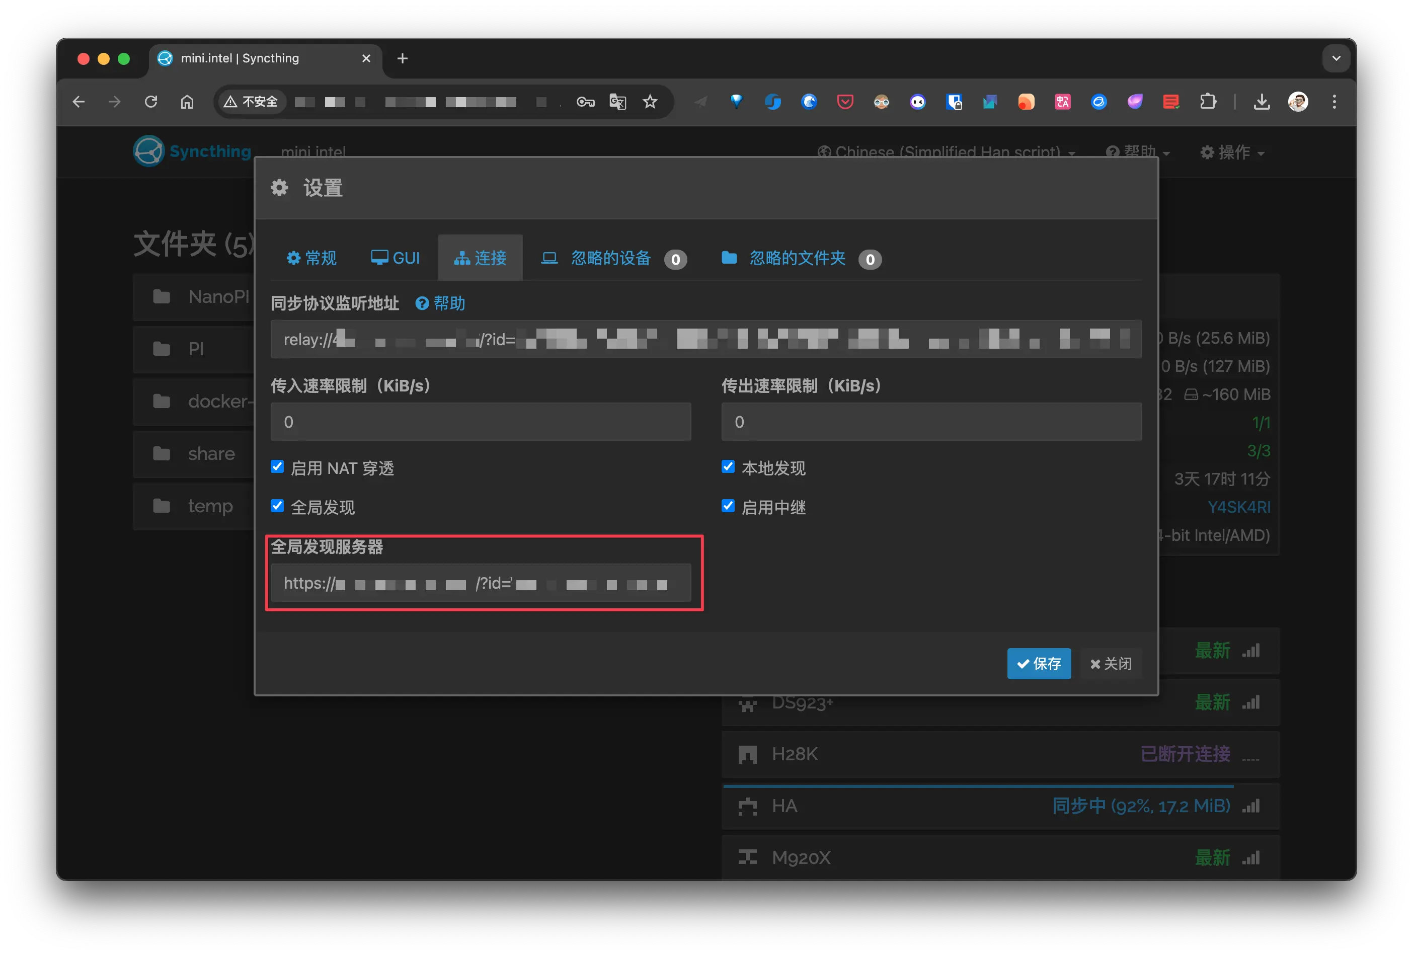Toggle the 全局发现 checkbox

[x=277, y=506]
